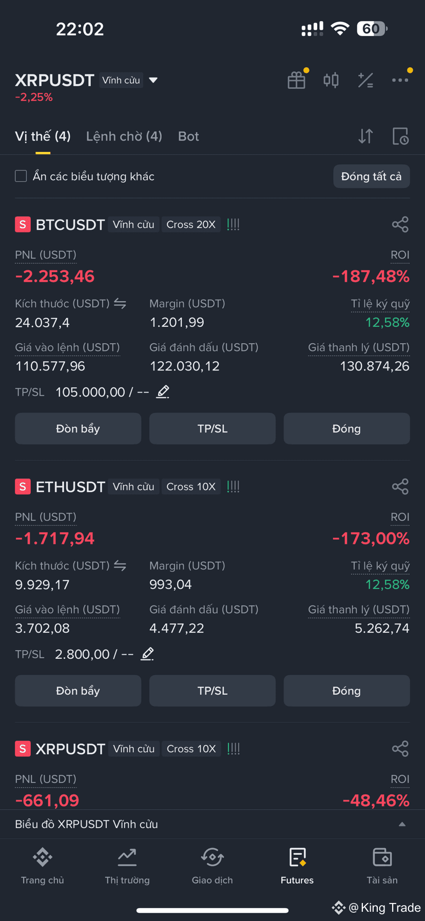The image size is (425, 921).
Task: Toggle BTCUSDT size unit swap arrows
Action: click(x=120, y=304)
